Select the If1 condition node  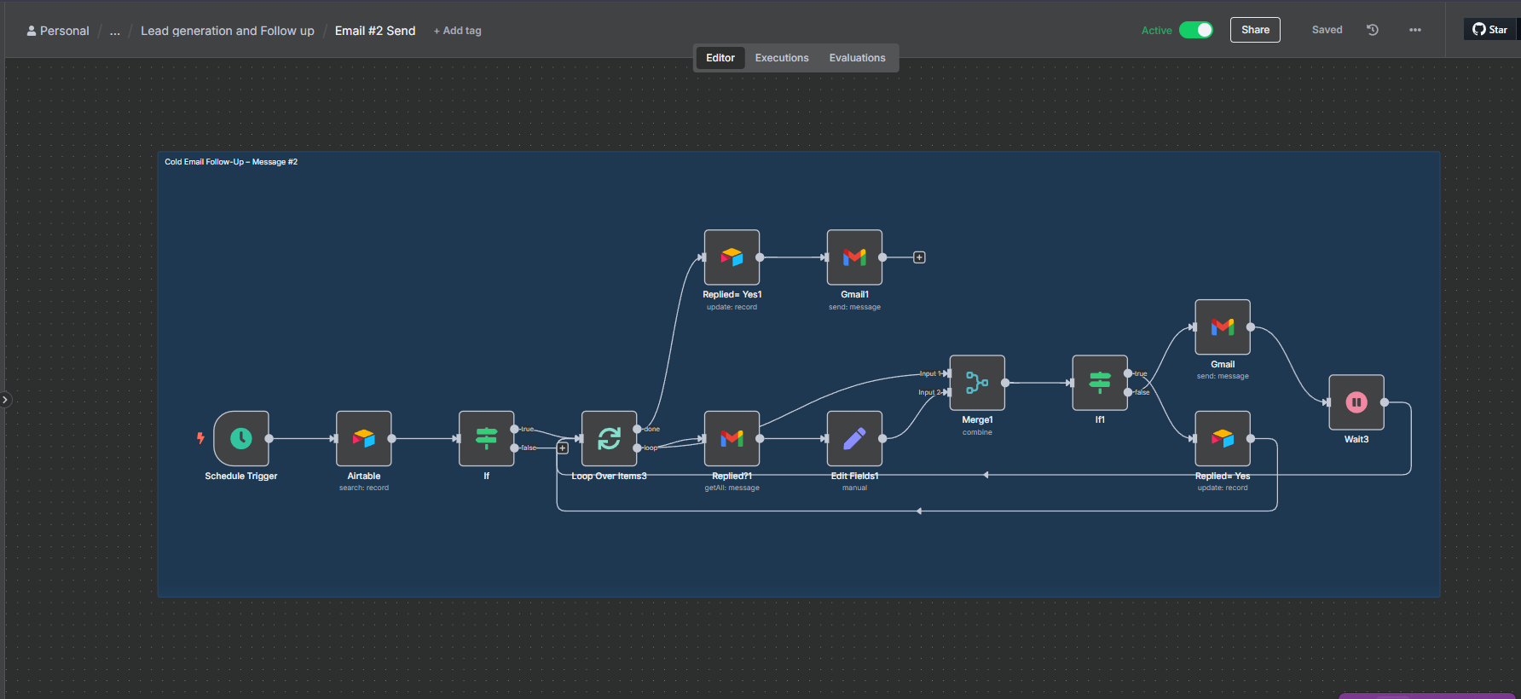pos(1100,383)
